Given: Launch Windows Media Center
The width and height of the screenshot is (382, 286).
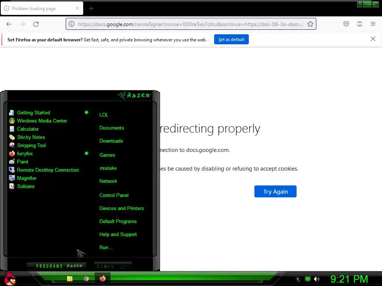Looking at the screenshot, I should tap(42, 121).
